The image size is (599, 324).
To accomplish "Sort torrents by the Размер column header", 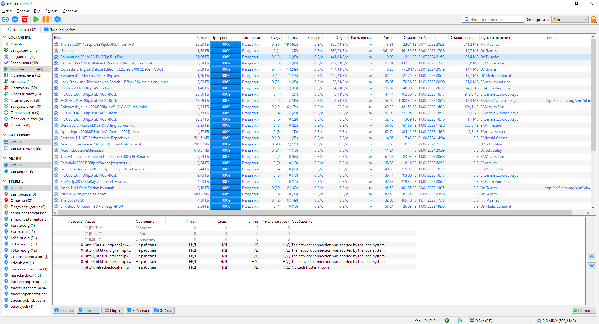I will coord(199,38).
